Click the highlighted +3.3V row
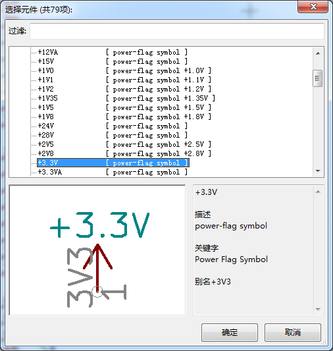Screen dimensions: 333x351 [113, 163]
